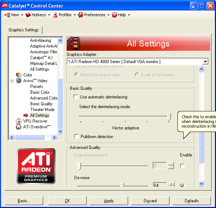Collapse the Avivo Video tree node
The image size is (216, 208).
[x=12, y=81]
